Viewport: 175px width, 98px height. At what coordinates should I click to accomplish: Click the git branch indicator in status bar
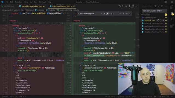click(x=5, y=97)
